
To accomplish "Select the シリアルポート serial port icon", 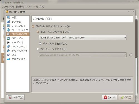I will tap(8, 51).
